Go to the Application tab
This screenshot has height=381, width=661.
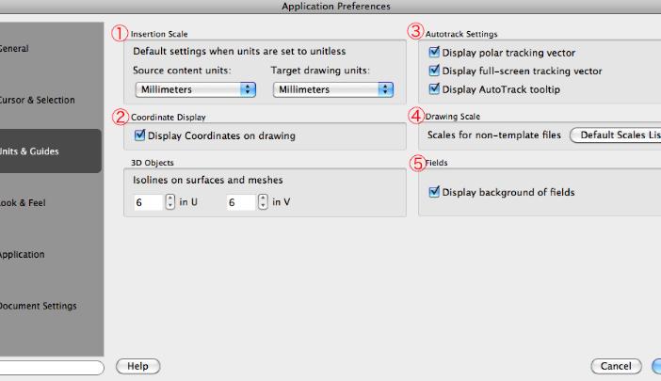point(50,254)
